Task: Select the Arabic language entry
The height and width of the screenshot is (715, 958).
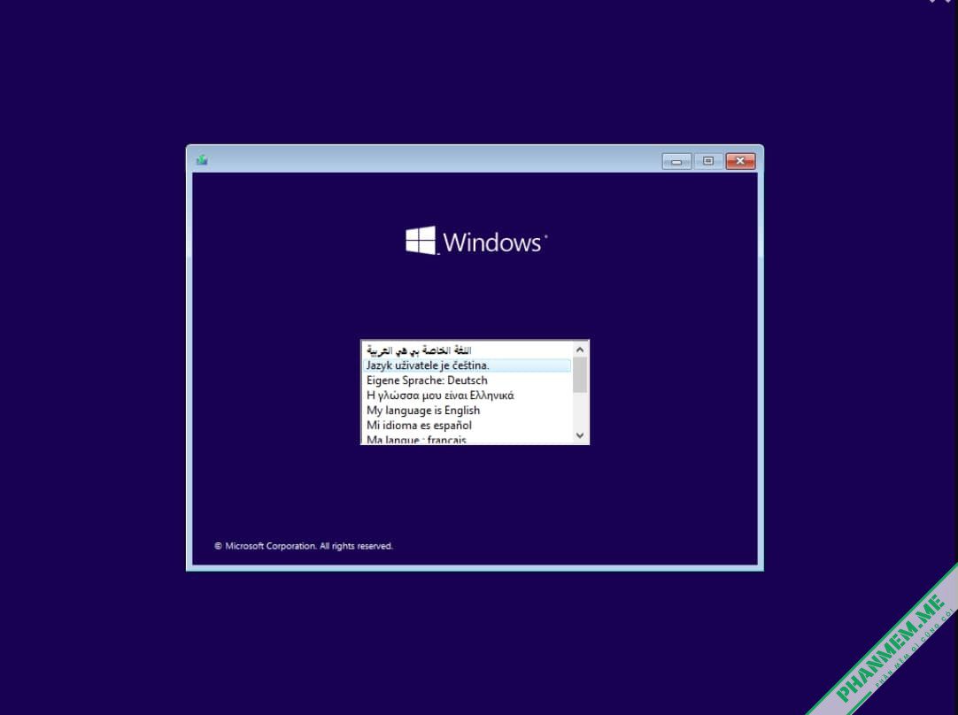Action: click(x=467, y=350)
